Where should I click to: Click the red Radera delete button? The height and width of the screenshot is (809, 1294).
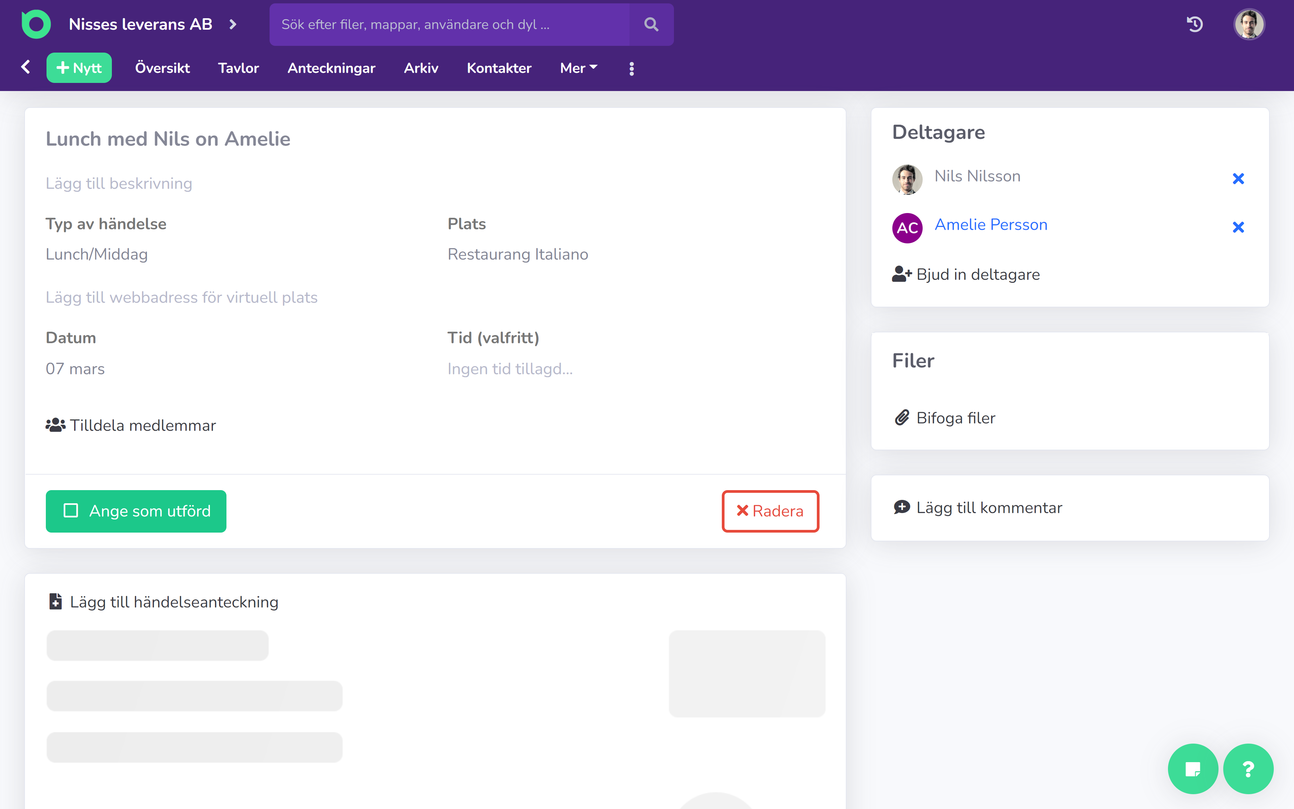click(x=770, y=511)
